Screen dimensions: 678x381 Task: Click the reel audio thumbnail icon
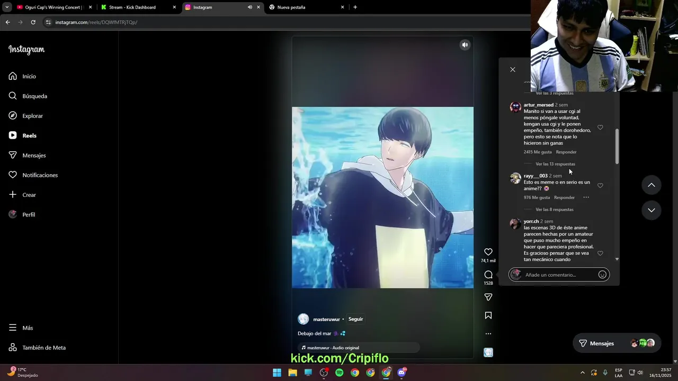pos(488,352)
